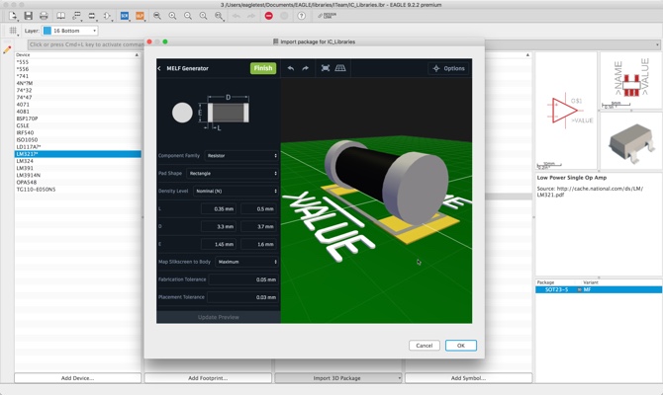The image size is (663, 395).
Task: Click the green Finish button
Action: pyautogui.click(x=263, y=68)
